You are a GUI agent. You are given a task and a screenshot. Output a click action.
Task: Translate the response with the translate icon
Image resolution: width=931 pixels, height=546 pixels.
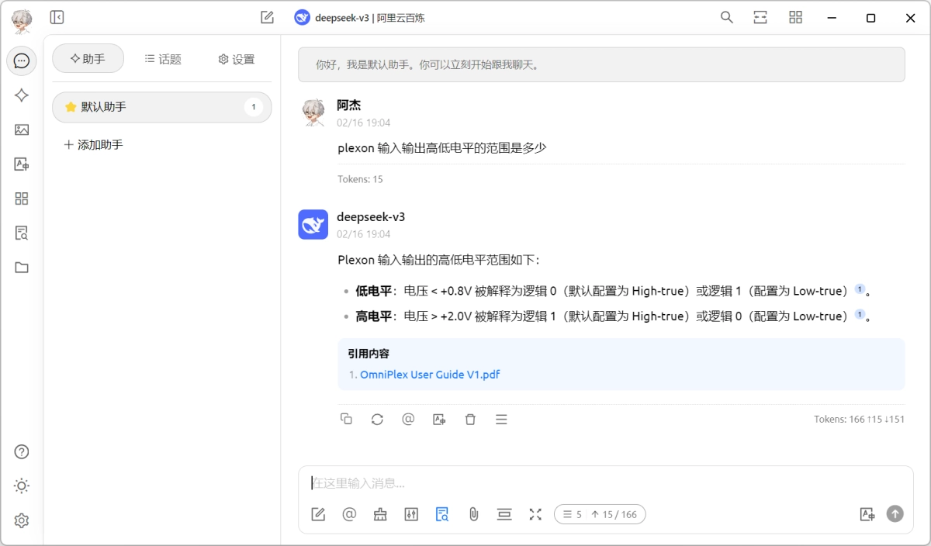439,419
